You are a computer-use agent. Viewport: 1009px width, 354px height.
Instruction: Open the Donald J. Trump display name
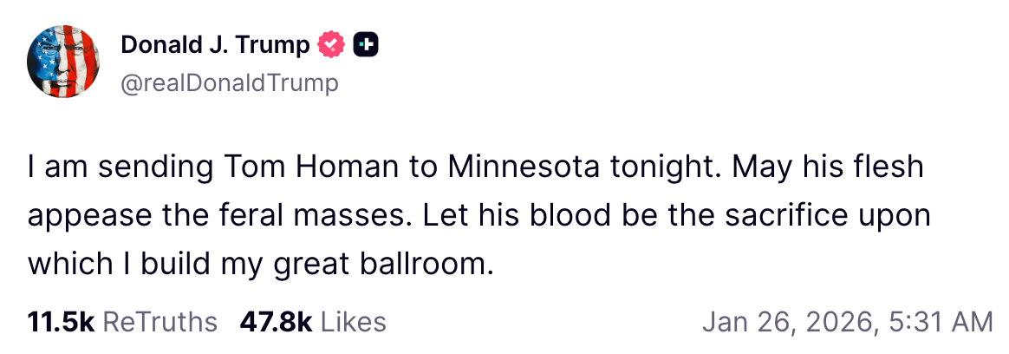(x=216, y=43)
